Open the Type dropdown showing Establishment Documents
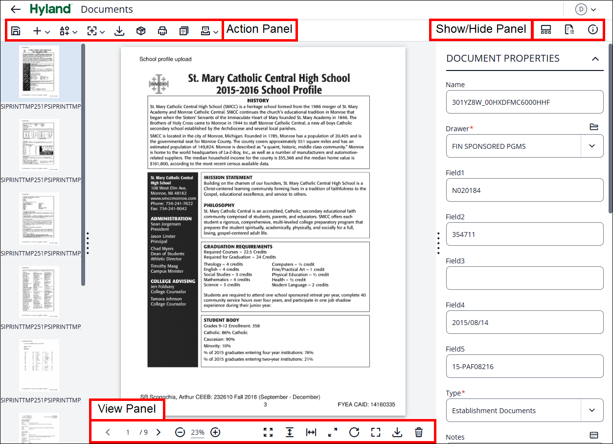 (x=524, y=410)
